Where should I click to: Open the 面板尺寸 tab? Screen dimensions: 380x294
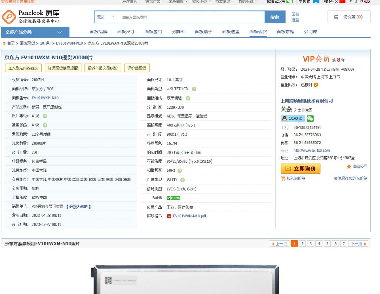126,32
